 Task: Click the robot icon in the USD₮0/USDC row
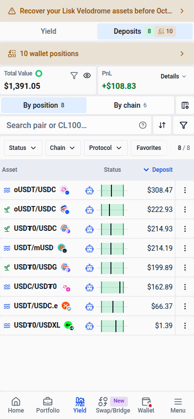(x=90, y=229)
